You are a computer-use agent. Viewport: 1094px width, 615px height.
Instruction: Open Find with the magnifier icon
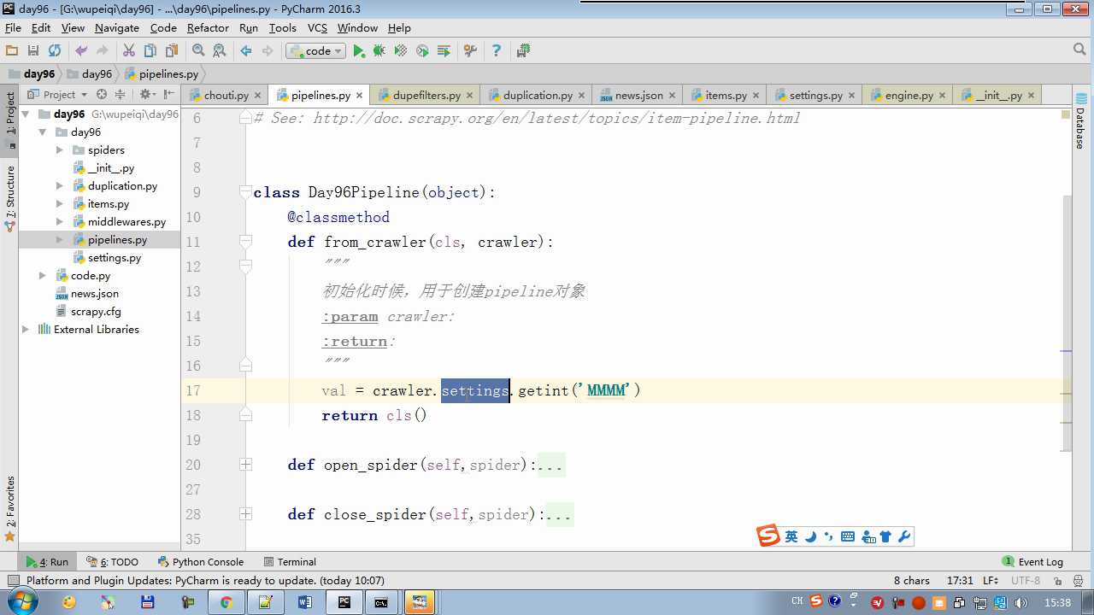[198, 51]
